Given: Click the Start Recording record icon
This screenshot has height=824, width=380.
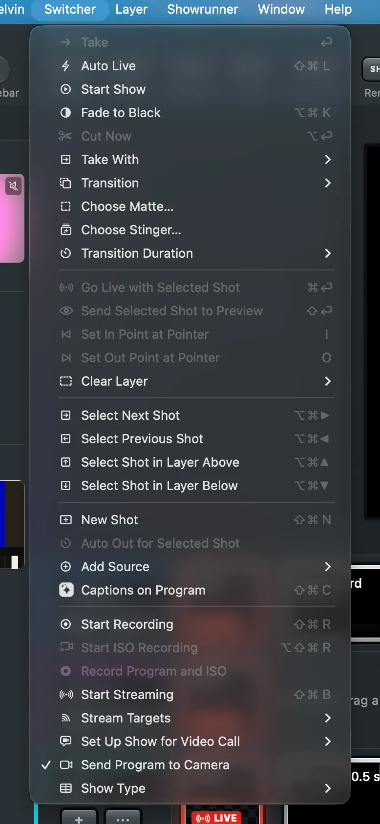Looking at the screenshot, I should [65, 624].
